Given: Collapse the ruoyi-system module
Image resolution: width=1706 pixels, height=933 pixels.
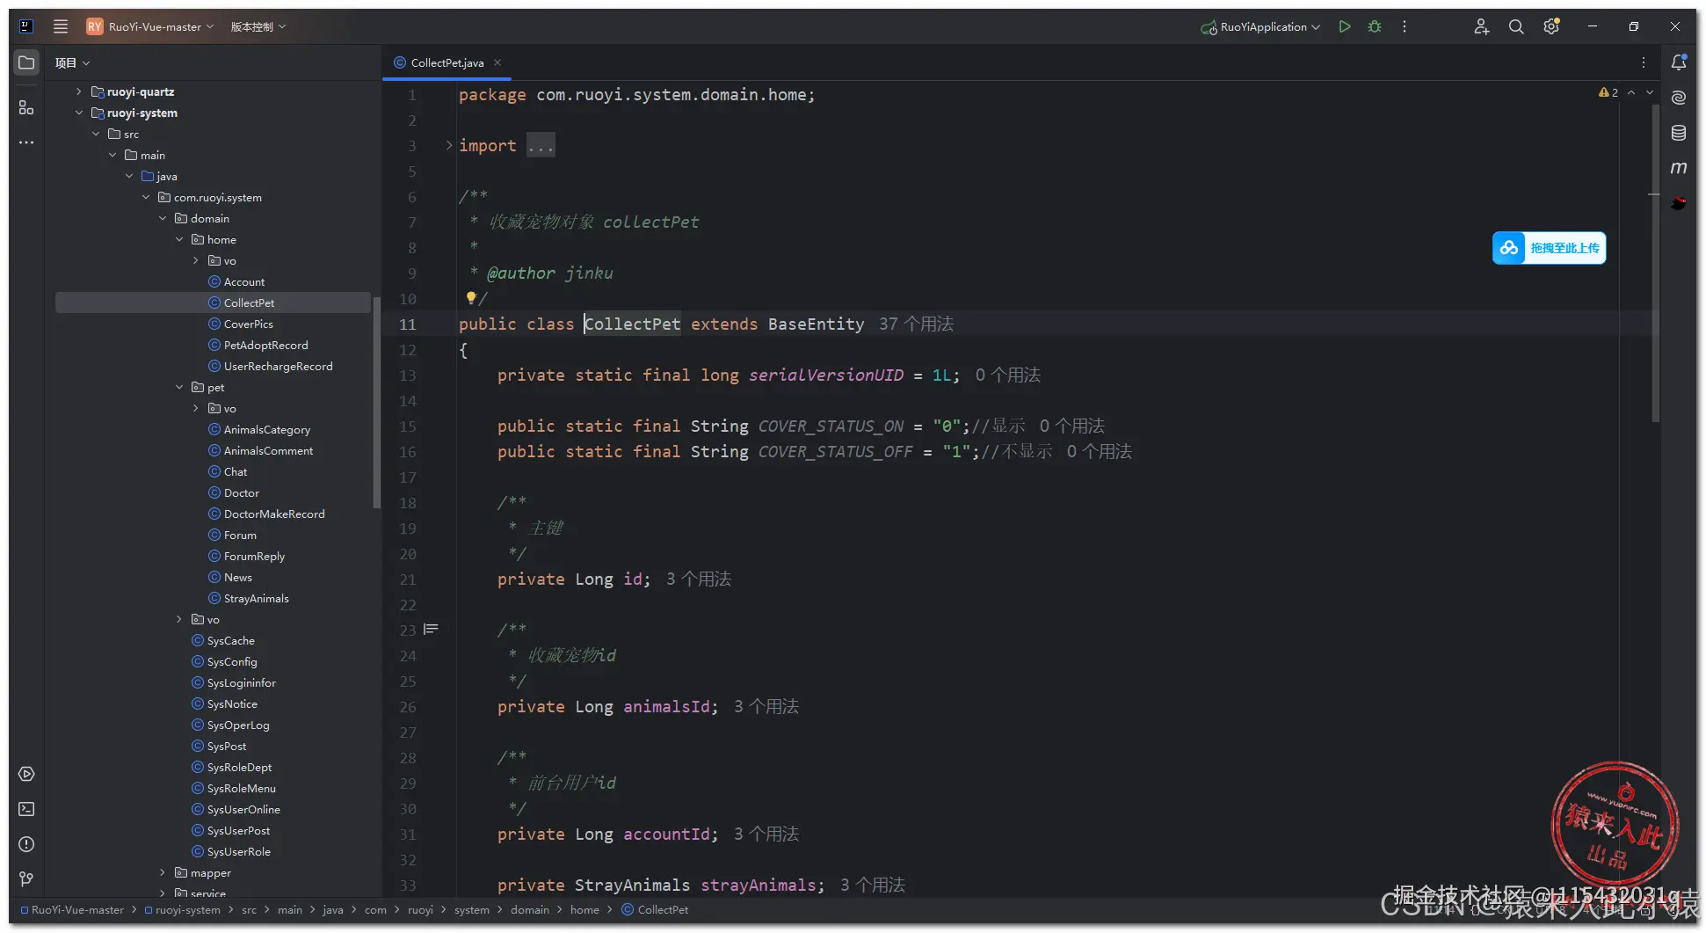Looking at the screenshot, I should (78, 113).
